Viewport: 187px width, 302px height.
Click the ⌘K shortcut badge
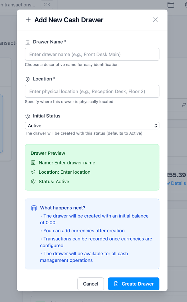[x=47, y=5]
